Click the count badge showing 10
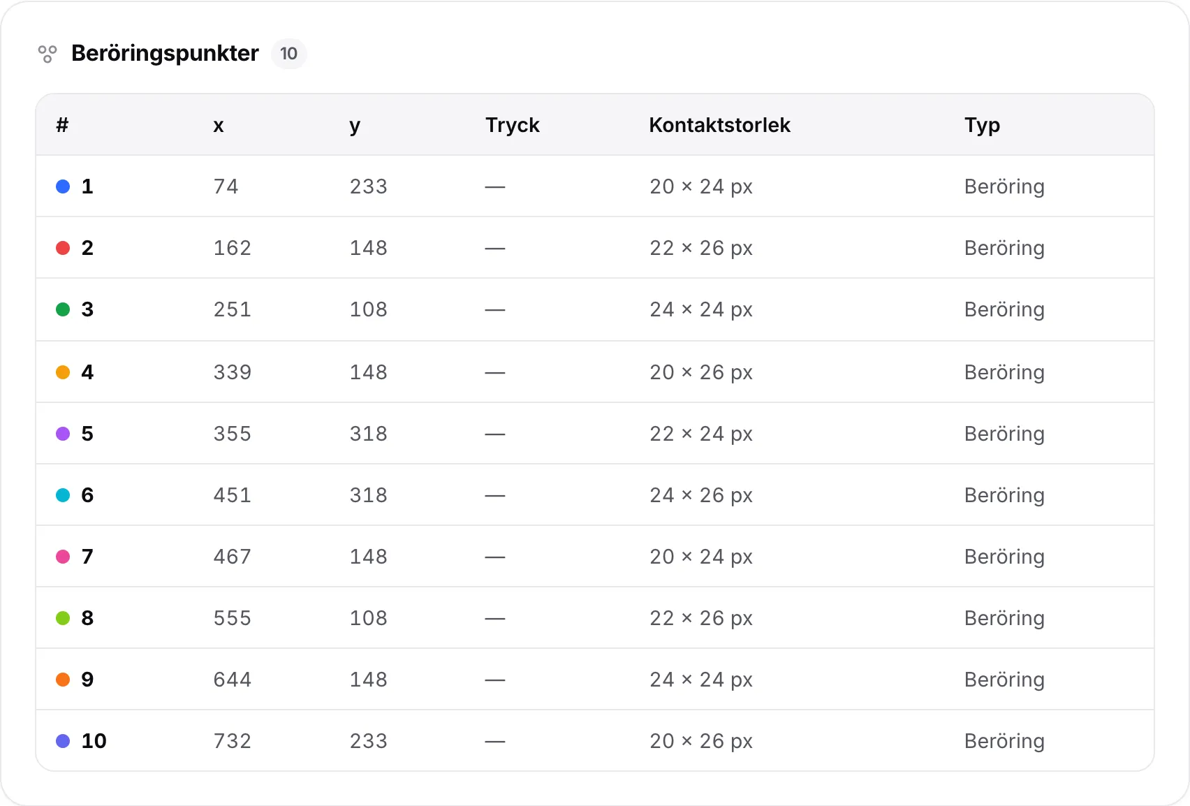 [x=288, y=54]
